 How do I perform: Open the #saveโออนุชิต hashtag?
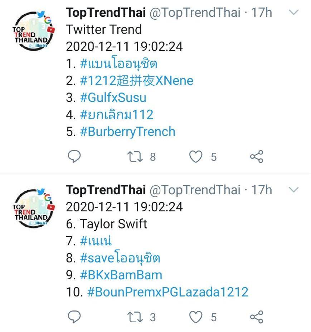120,258
